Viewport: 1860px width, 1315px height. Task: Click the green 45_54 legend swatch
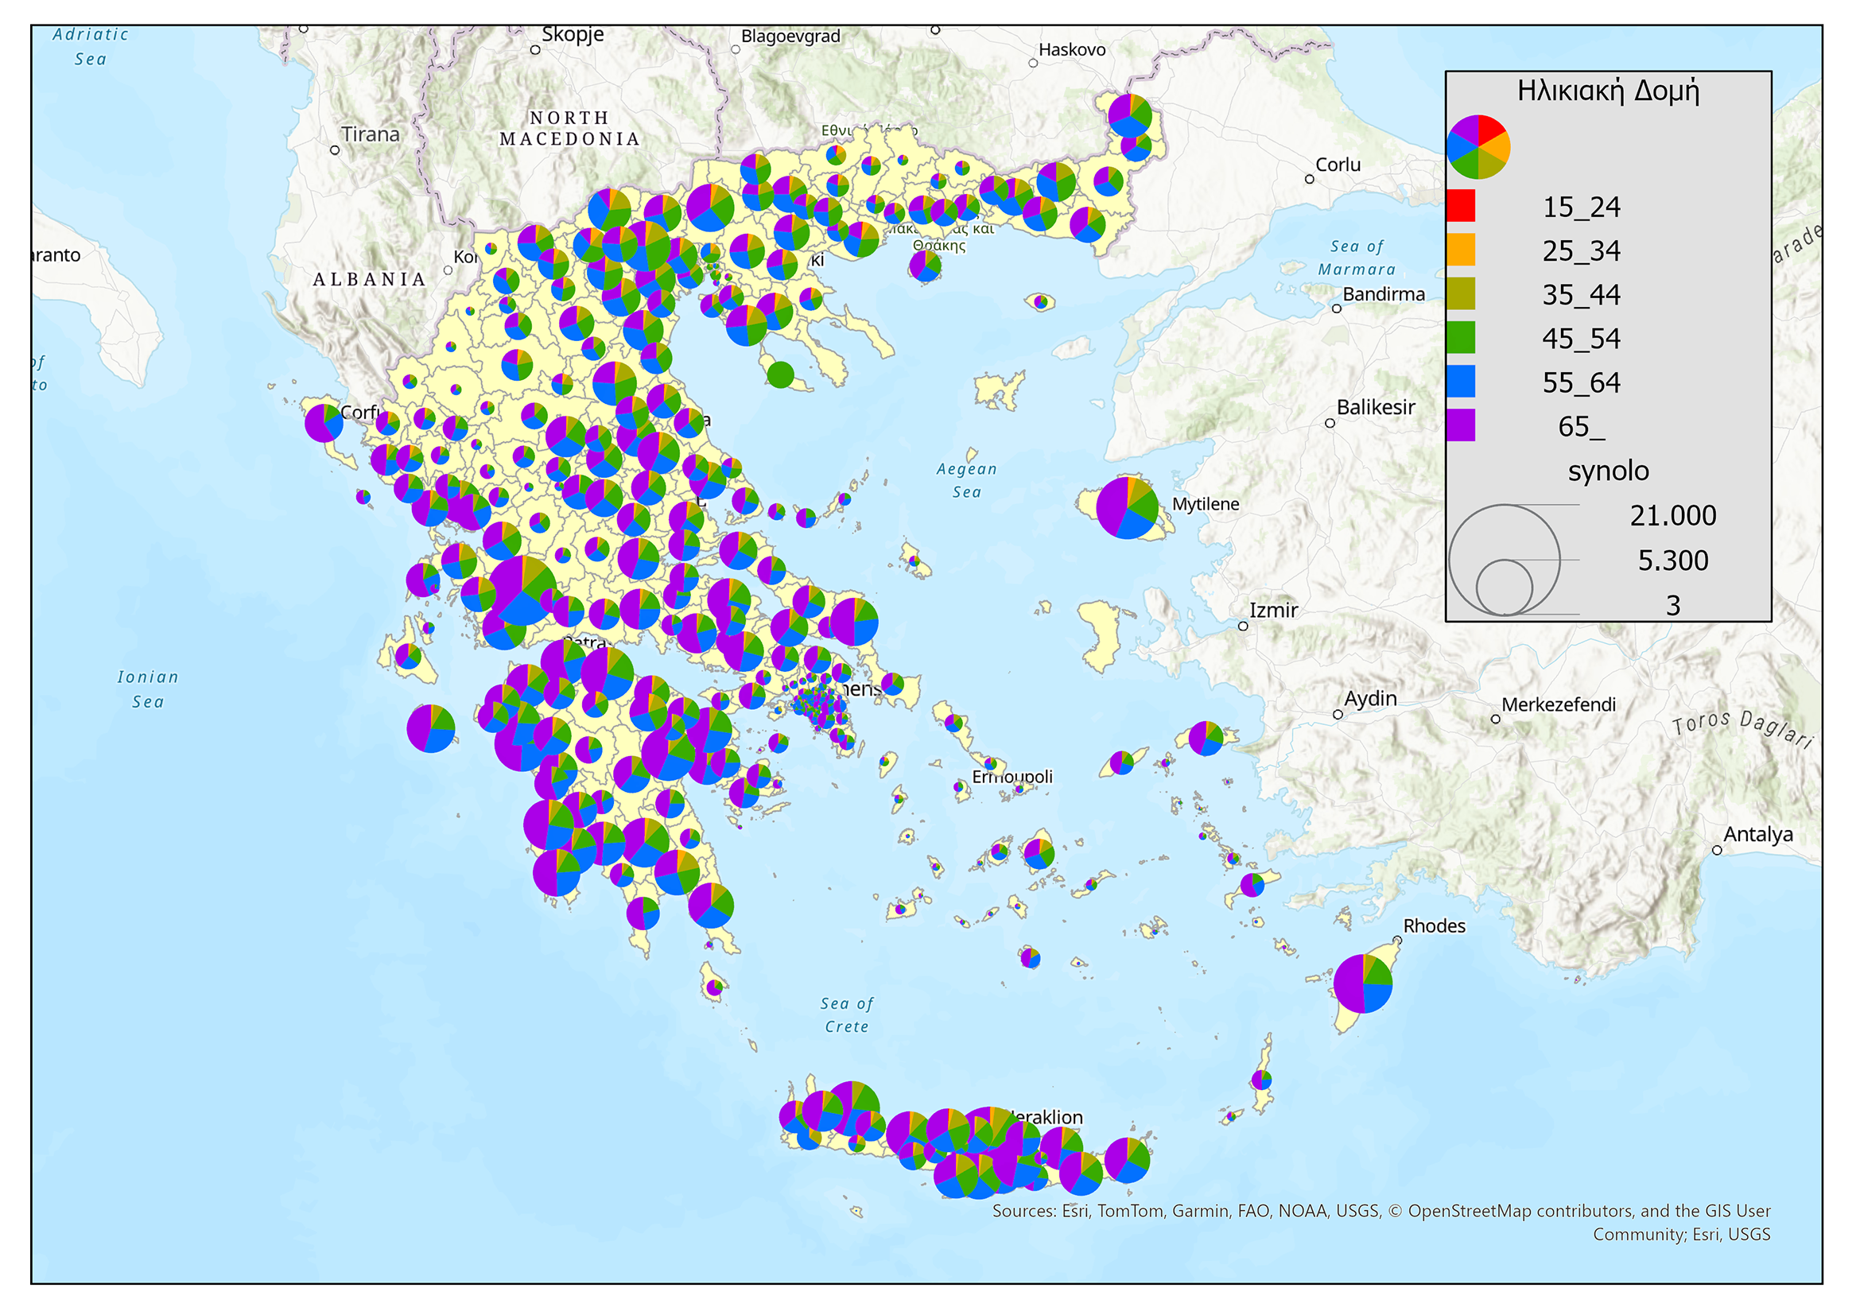[x=1460, y=338]
